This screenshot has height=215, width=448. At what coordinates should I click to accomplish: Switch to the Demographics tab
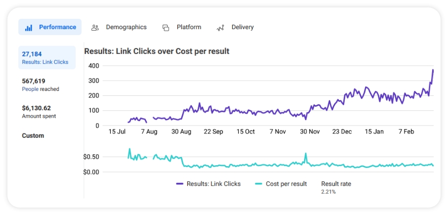coord(126,27)
